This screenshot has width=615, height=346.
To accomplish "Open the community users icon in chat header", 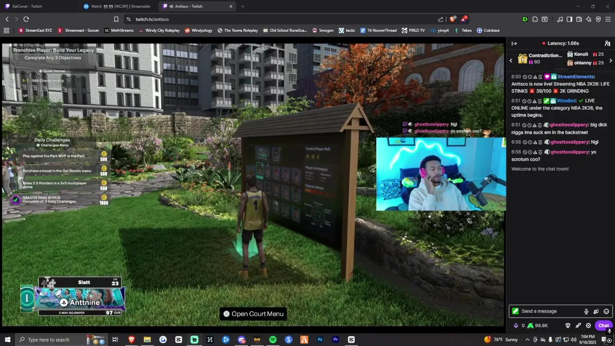I will (607, 43).
